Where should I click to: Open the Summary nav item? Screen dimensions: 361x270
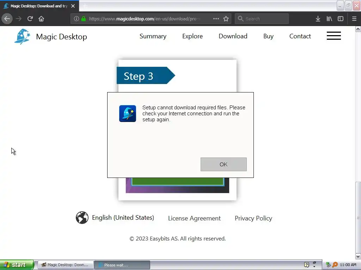(x=153, y=36)
